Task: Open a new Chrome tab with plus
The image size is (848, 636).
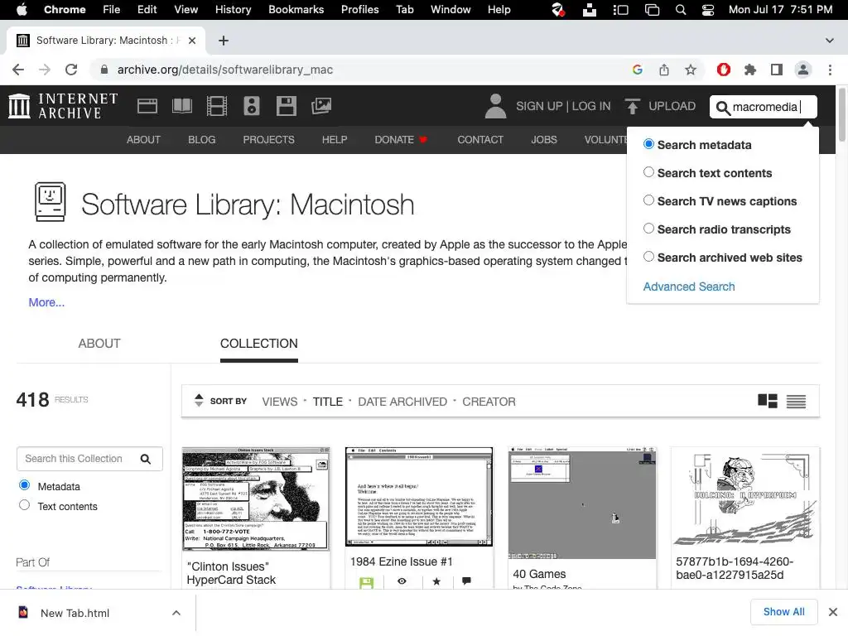Action: [224, 41]
